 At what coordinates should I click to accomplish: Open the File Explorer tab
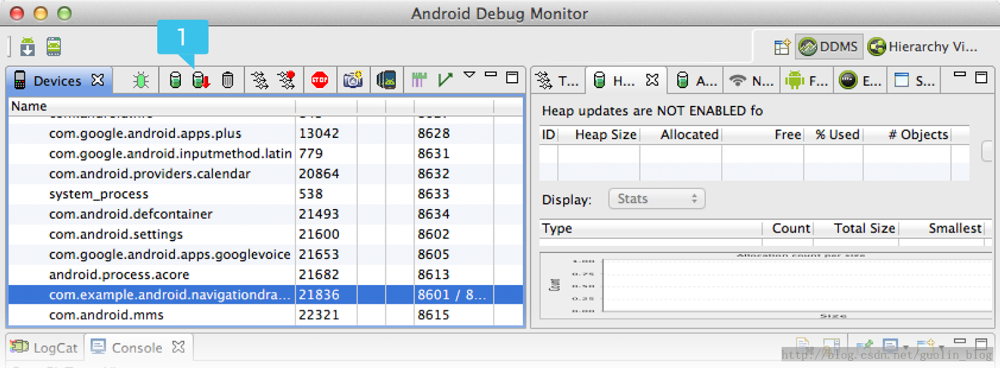click(x=807, y=81)
